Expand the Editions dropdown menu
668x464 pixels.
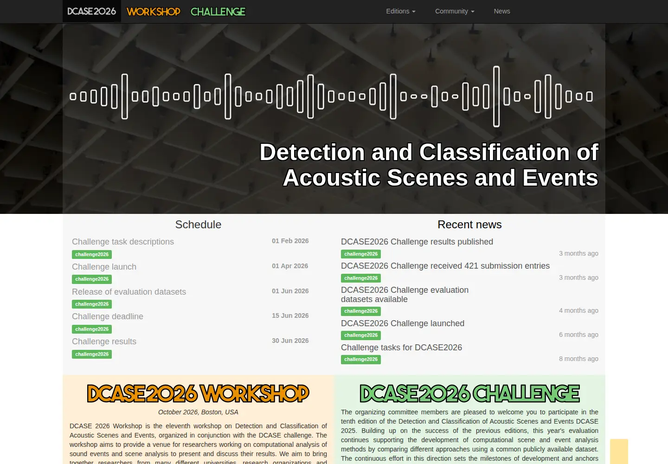[x=401, y=11]
